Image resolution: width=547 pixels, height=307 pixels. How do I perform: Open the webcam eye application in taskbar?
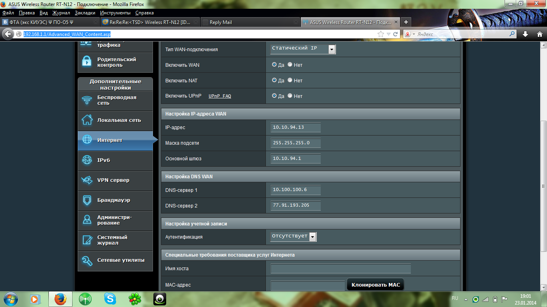(159, 299)
